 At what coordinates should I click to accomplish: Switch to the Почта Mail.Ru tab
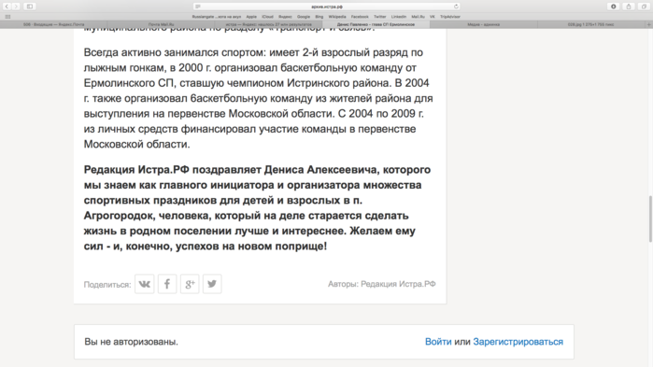tap(162, 24)
